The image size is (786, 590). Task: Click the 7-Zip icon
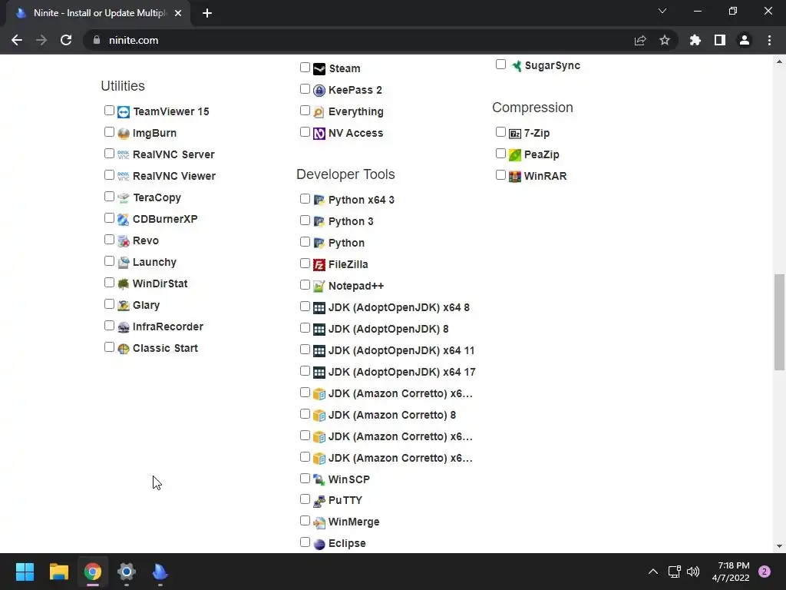click(515, 134)
